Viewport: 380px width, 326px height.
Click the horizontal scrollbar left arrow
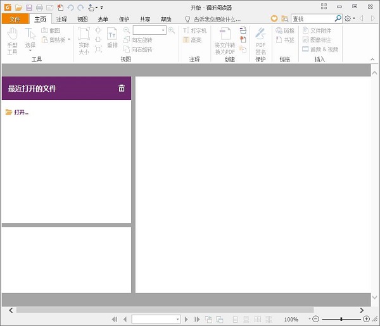point(11,310)
